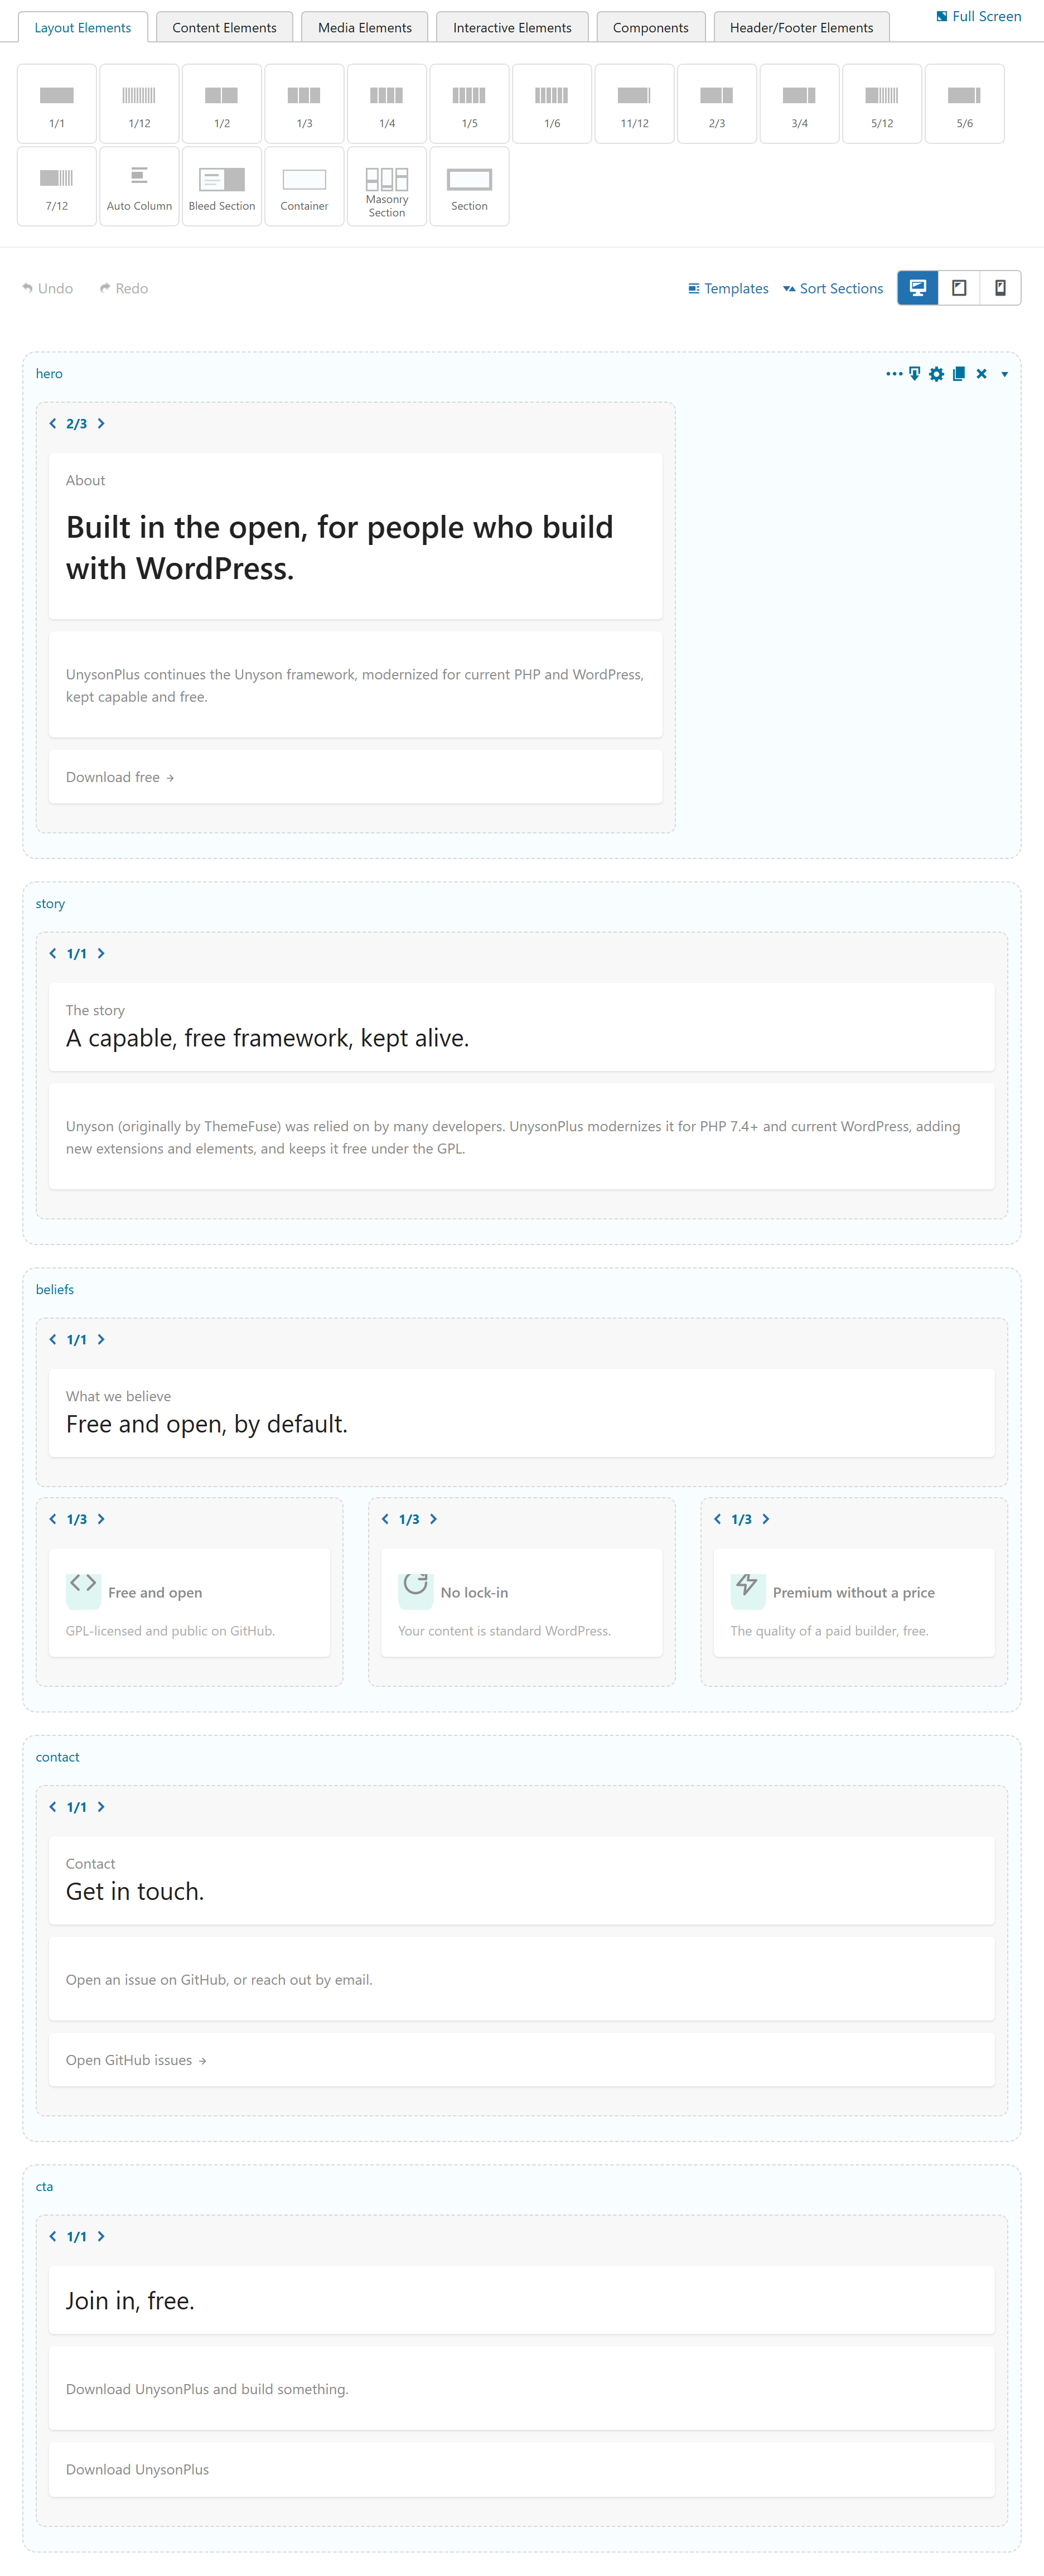
Task: Increase story section 1/1 column width
Action: point(101,954)
